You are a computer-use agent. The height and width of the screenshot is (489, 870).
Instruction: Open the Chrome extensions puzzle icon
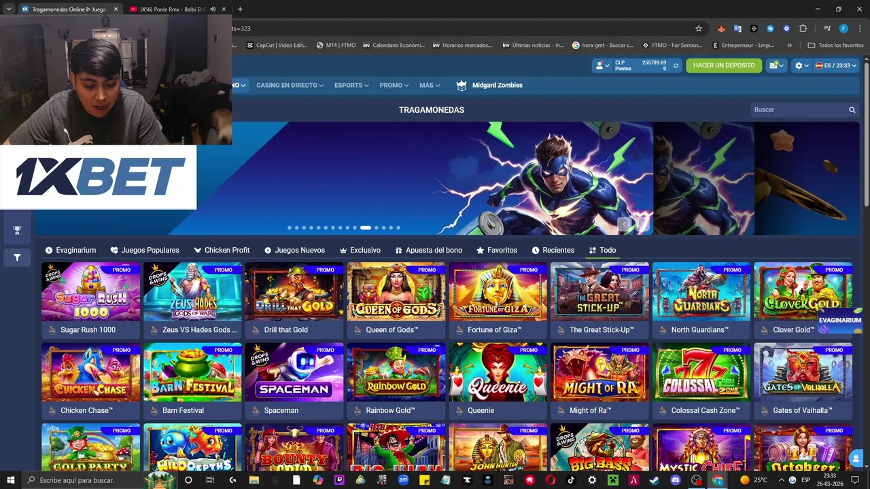(x=803, y=29)
